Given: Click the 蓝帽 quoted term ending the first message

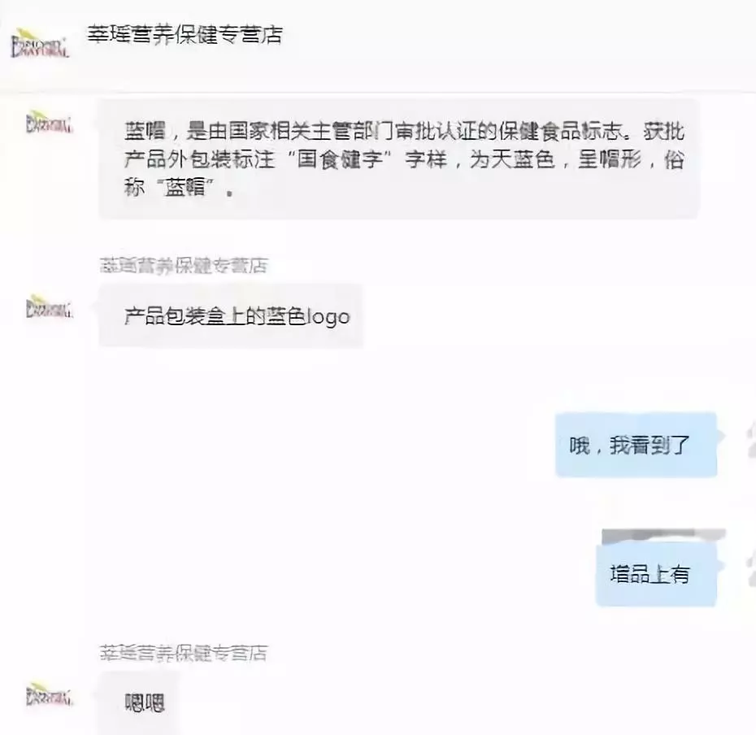Looking at the screenshot, I should tap(185, 188).
